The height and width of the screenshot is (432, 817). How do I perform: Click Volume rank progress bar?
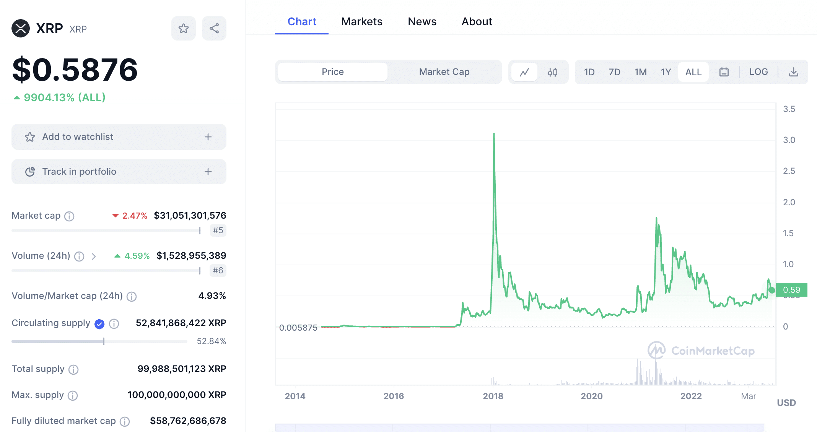[106, 271]
